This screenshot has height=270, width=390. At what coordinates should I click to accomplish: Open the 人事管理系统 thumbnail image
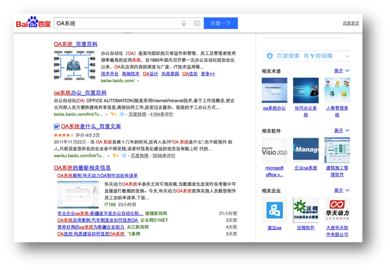[x=337, y=90]
